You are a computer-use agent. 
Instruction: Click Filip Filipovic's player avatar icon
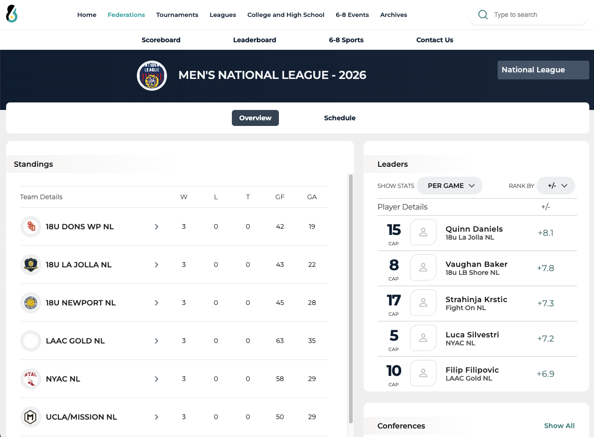(423, 373)
